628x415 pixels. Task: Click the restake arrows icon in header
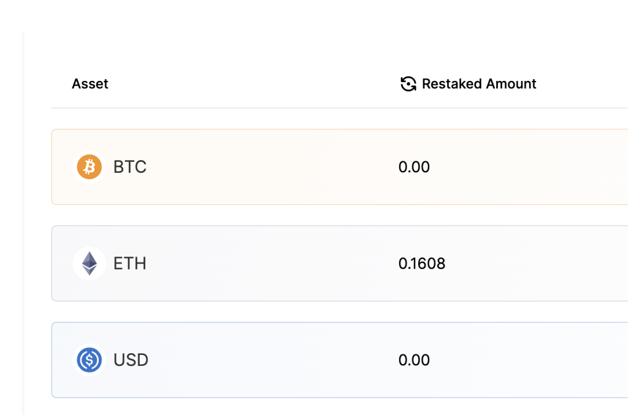pos(408,84)
